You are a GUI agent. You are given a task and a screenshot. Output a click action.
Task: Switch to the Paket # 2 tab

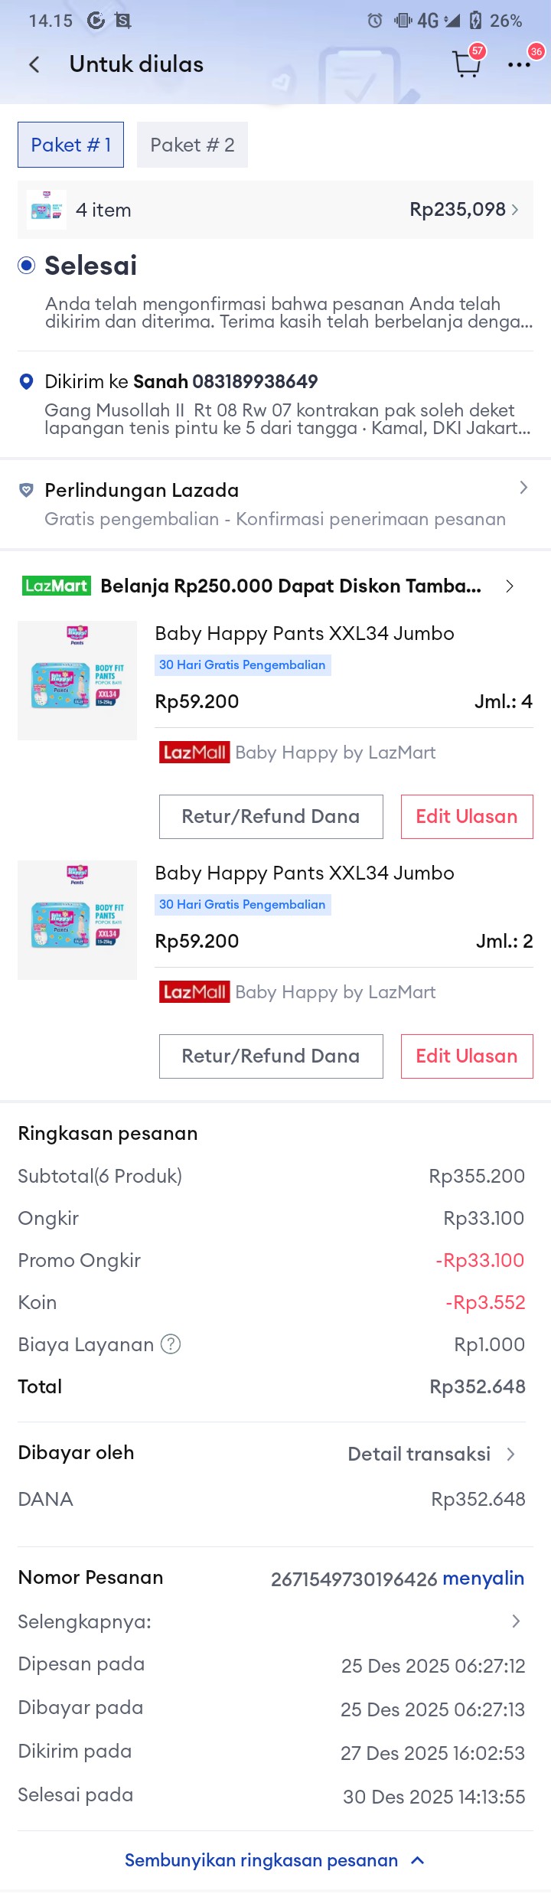[192, 145]
